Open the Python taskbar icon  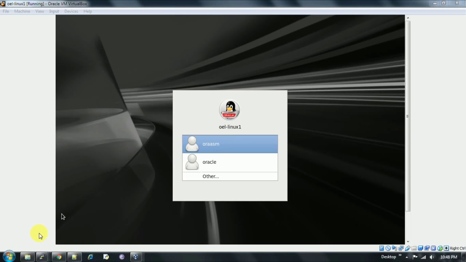106,257
